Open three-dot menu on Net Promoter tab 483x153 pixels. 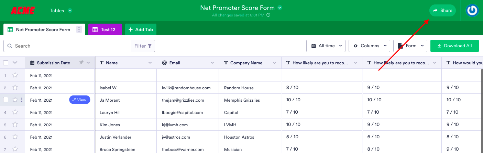79,29
